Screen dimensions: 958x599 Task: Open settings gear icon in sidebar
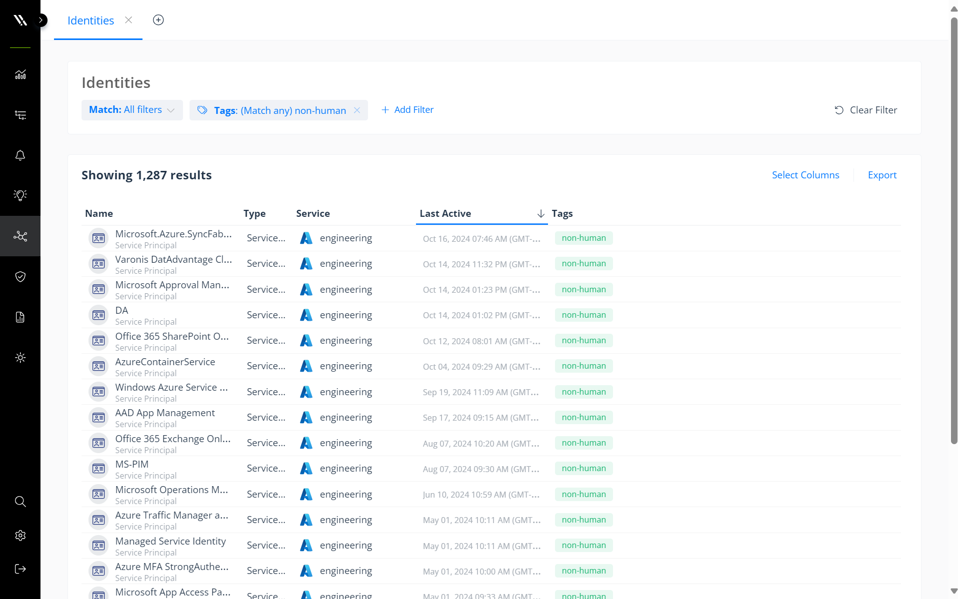[x=20, y=535]
